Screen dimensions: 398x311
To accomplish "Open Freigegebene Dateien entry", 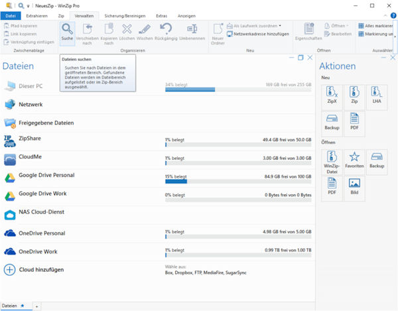I will click(x=157, y=123).
